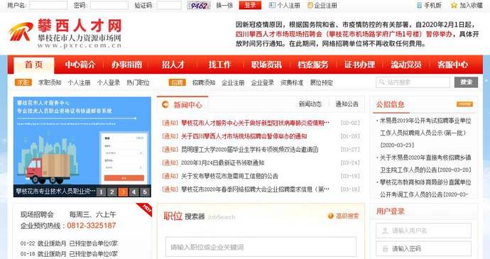This screenshot has width=490, height=259.
Task: Open 招聘须知 sub-navigation link
Action: click(x=204, y=82)
